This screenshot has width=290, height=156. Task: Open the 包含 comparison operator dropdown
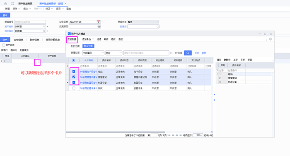(x=121, y=53)
